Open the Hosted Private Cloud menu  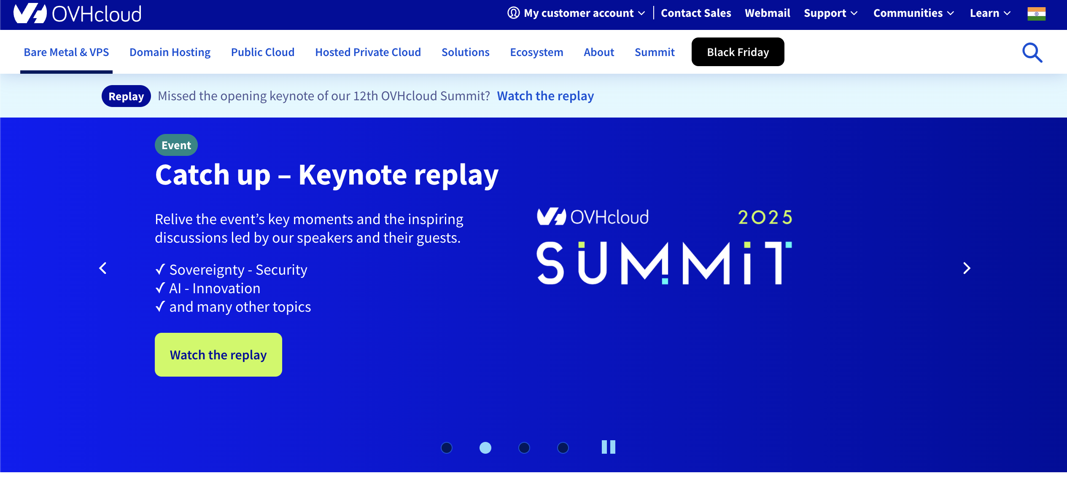[x=368, y=52]
